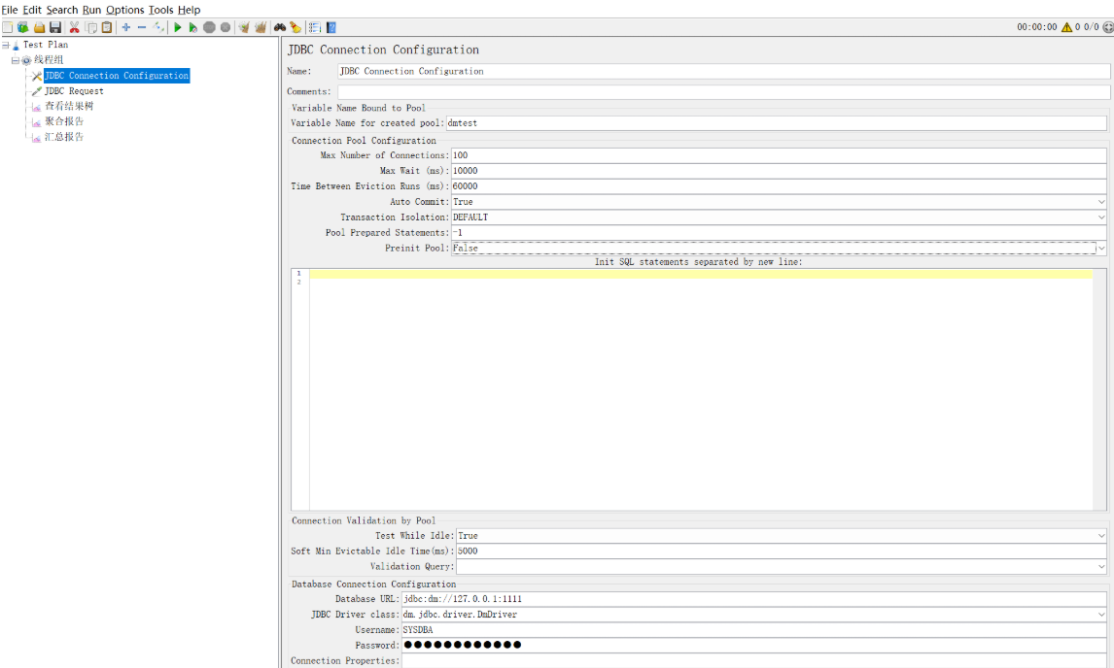Click the Copy icon in toolbar
Viewport: 1114px width, 668px height.
[x=91, y=27]
